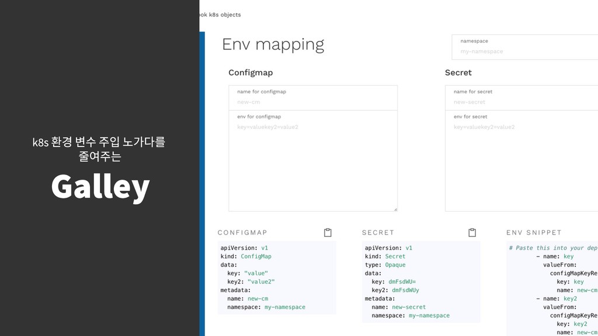Click '- name: key2' line in env snippet
Viewport: 598px width, 336px height.
(557, 298)
